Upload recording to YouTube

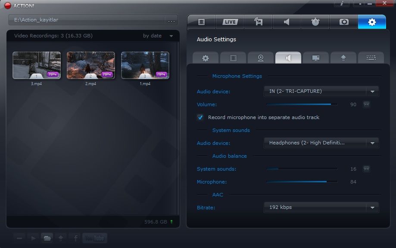click(95, 238)
